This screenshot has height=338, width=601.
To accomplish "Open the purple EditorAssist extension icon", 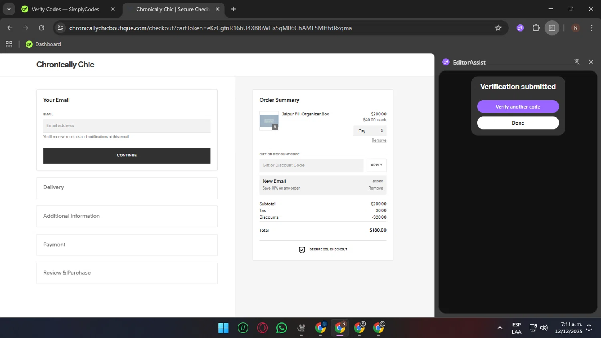I will click(x=520, y=28).
